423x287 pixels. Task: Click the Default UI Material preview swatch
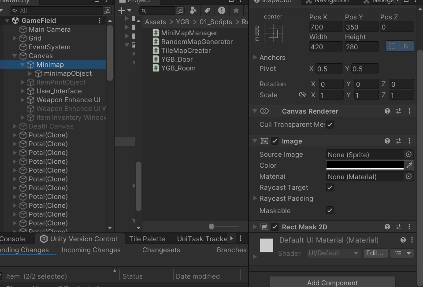click(267, 245)
